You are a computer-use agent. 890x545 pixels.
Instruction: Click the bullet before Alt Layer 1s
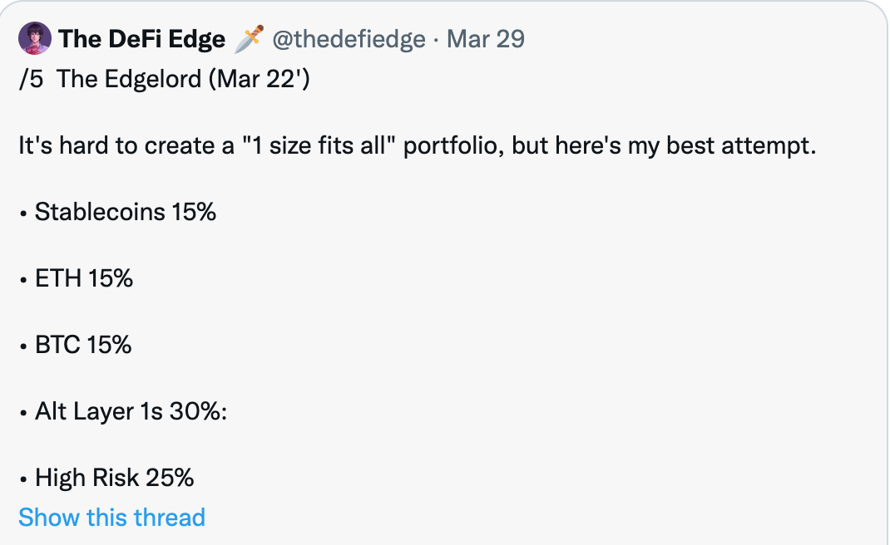click(x=23, y=414)
